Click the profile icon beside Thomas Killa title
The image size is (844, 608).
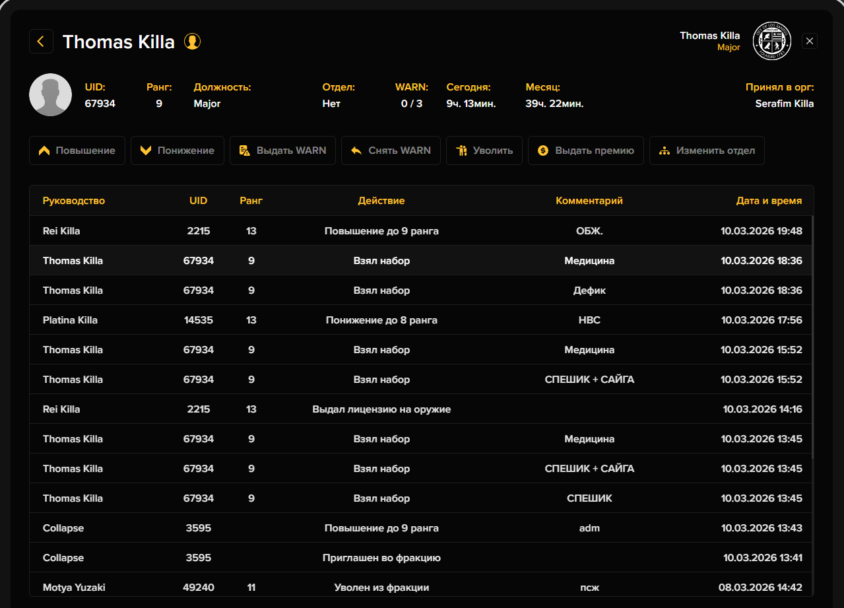pyautogui.click(x=192, y=42)
